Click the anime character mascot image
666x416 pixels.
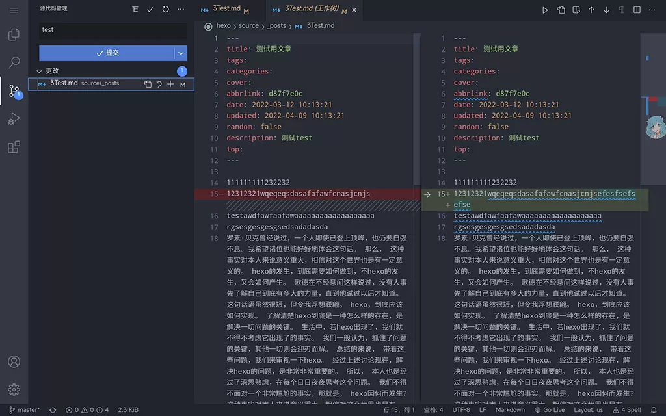pos(656,127)
